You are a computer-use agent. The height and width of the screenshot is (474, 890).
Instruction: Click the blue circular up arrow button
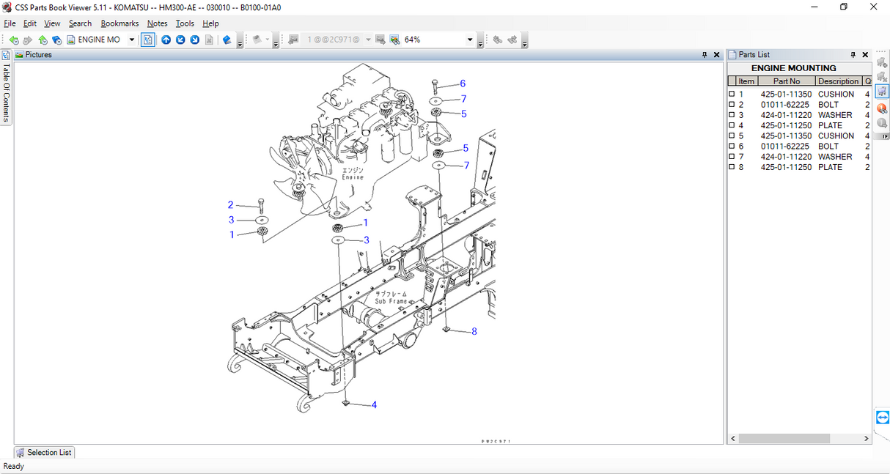166,40
